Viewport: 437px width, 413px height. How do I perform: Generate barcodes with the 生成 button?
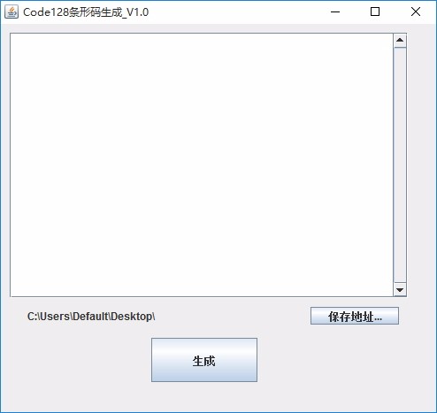coord(204,360)
